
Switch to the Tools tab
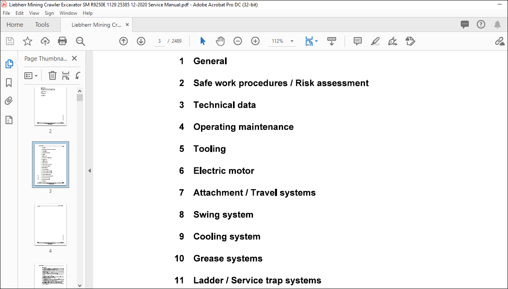[x=42, y=25]
